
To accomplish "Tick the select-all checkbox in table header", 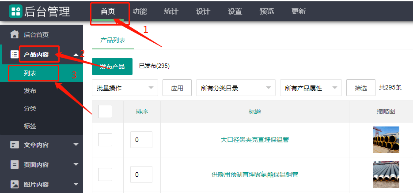I will (105, 111).
